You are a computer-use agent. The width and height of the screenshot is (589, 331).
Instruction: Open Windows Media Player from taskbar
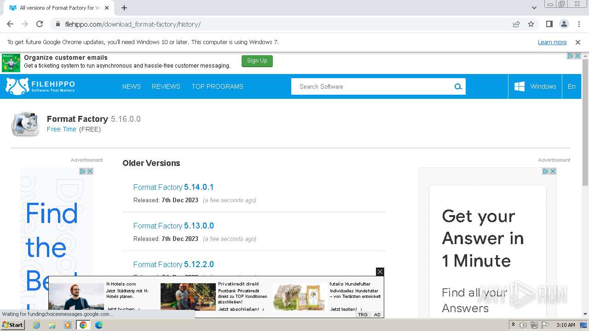(68, 325)
